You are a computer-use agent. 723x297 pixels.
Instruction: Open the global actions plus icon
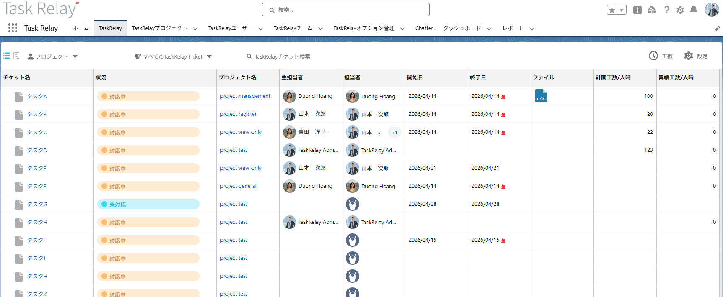click(x=637, y=10)
